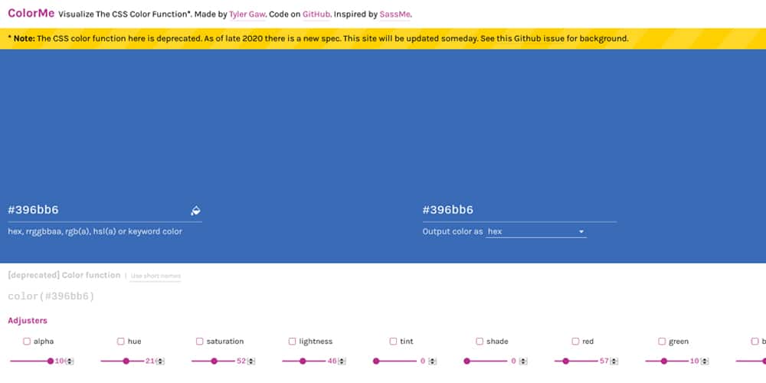Image resolution: width=766 pixels, height=383 pixels.
Task: Click the ColorMe site title
Action: (x=31, y=13)
